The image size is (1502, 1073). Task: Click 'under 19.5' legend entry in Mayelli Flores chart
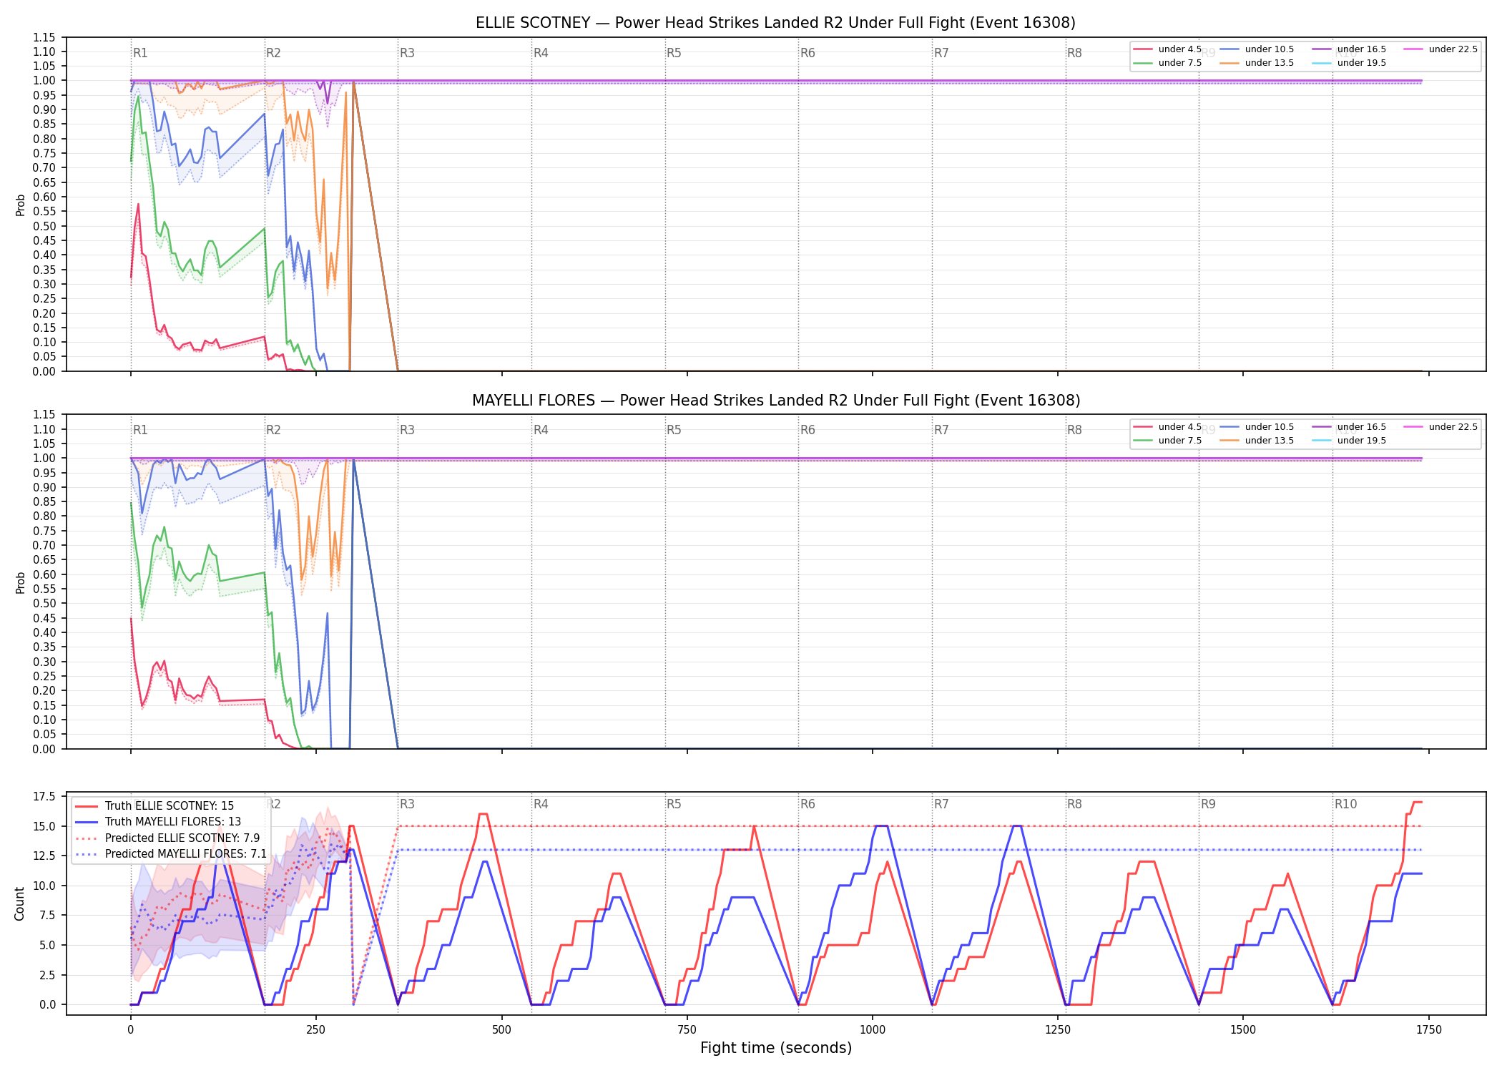click(x=1349, y=441)
